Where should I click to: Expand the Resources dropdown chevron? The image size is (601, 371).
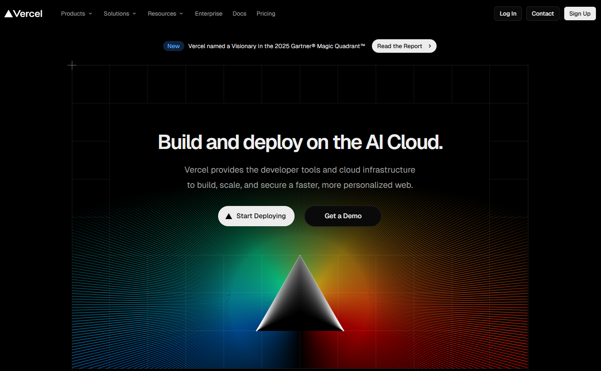(x=181, y=14)
